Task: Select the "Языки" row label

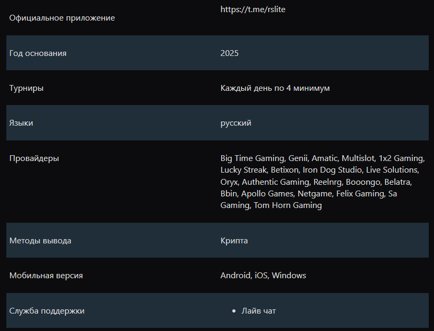Action: click(21, 123)
